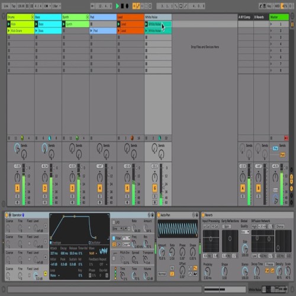Screen dimensions: 296x296
Task: Select the Master track header
Action: pos(279,17)
